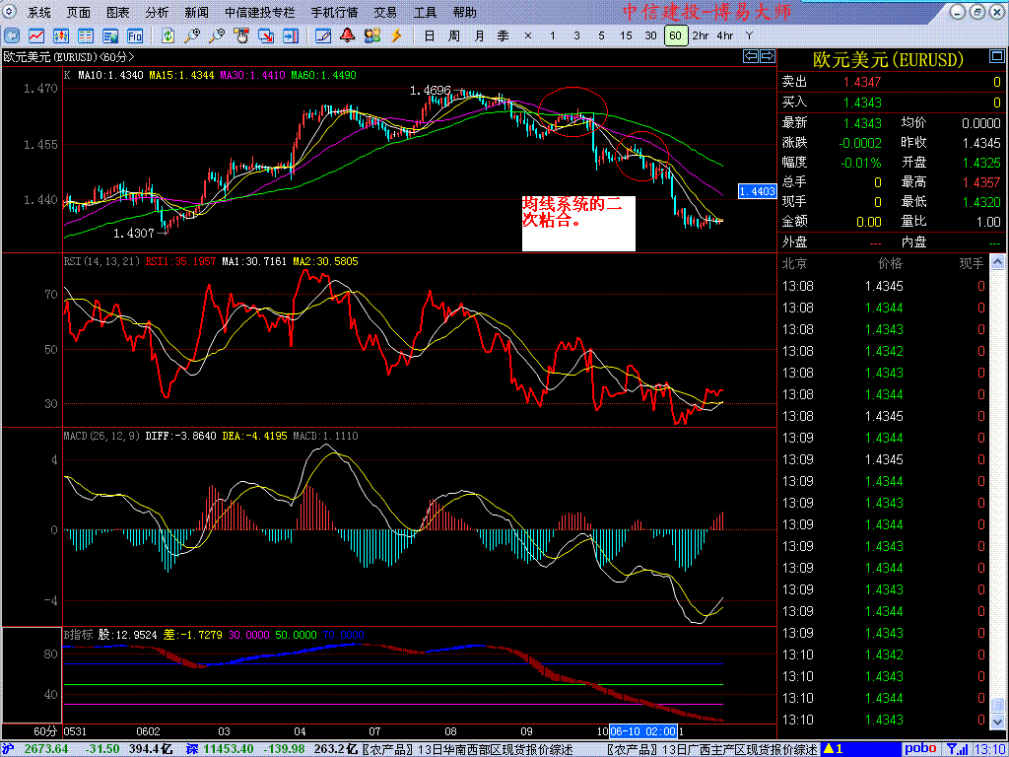This screenshot has height=757, width=1009.
Task: Go to next chart with right arrow
Action: (x=767, y=56)
